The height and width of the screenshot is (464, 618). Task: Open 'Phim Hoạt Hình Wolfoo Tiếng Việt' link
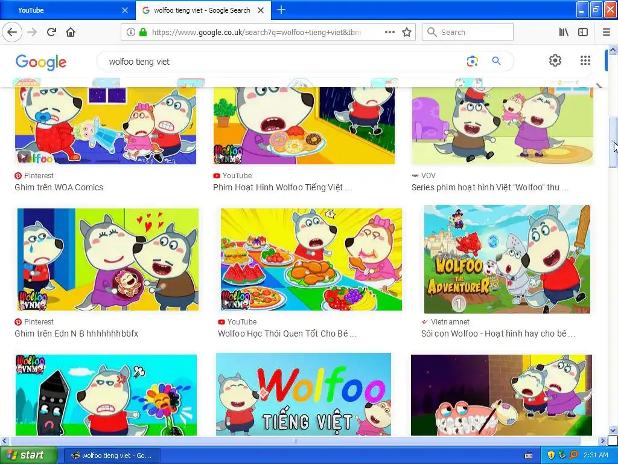[282, 187]
